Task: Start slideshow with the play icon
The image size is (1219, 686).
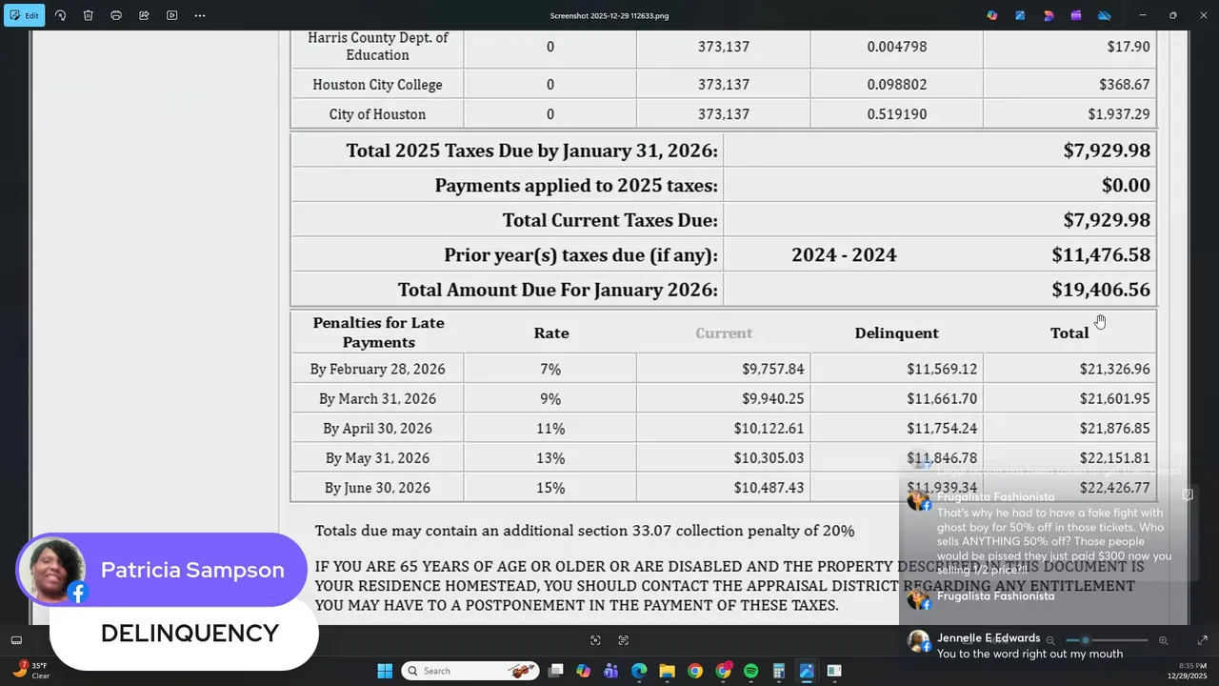Action: [171, 15]
